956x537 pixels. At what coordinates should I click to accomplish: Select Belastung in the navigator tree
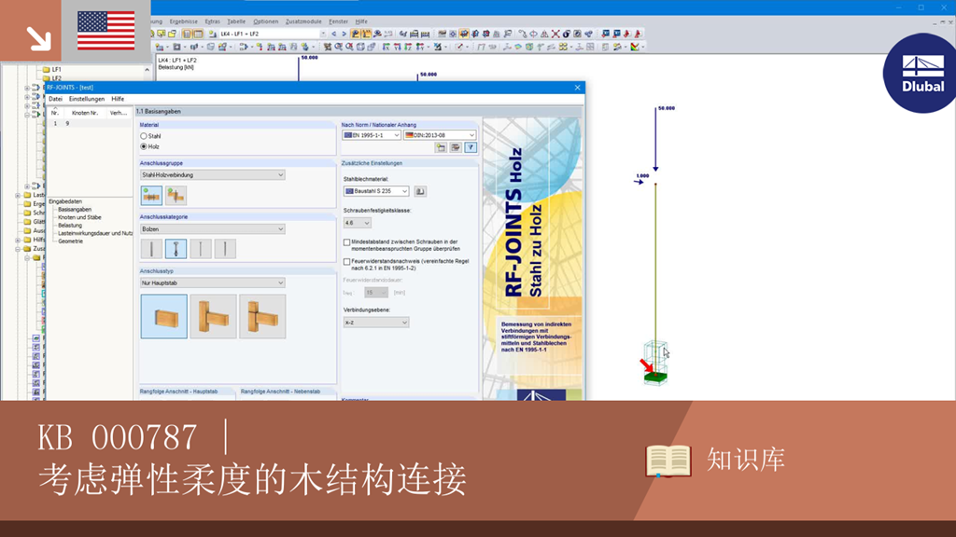click(x=69, y=226)
